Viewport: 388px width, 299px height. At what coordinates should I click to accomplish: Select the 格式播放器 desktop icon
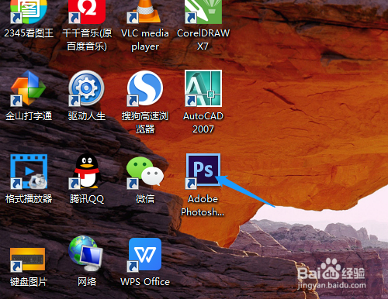tap(29, 171)
